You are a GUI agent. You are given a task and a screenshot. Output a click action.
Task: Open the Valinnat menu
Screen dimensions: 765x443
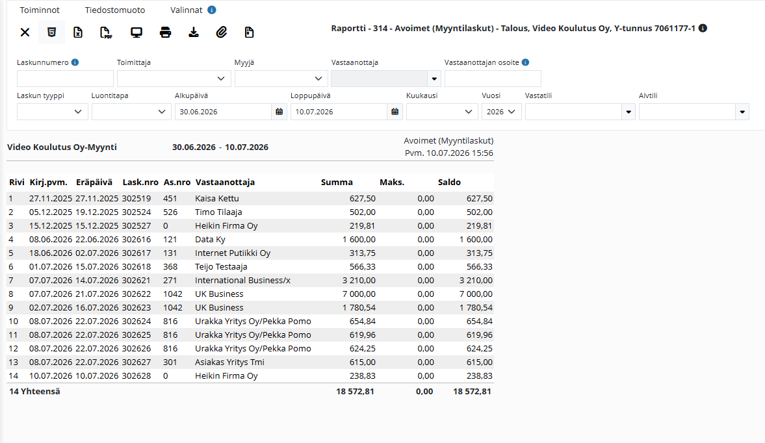point(187,10)
